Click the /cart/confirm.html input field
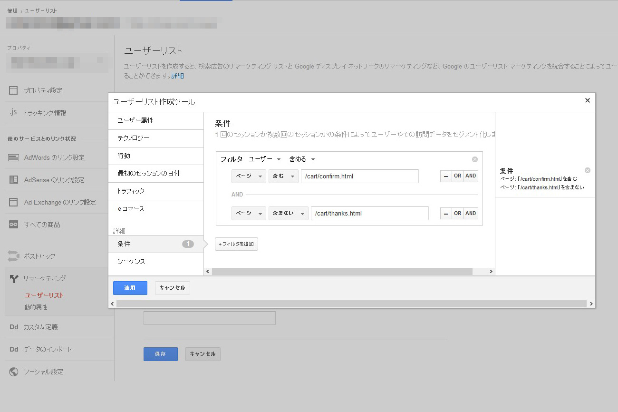The height and width of the screenshot is (412, 618). click(x=360, y=176)
